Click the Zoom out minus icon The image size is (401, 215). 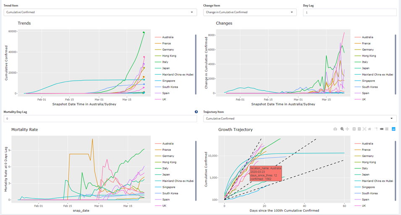pos(359,129)
